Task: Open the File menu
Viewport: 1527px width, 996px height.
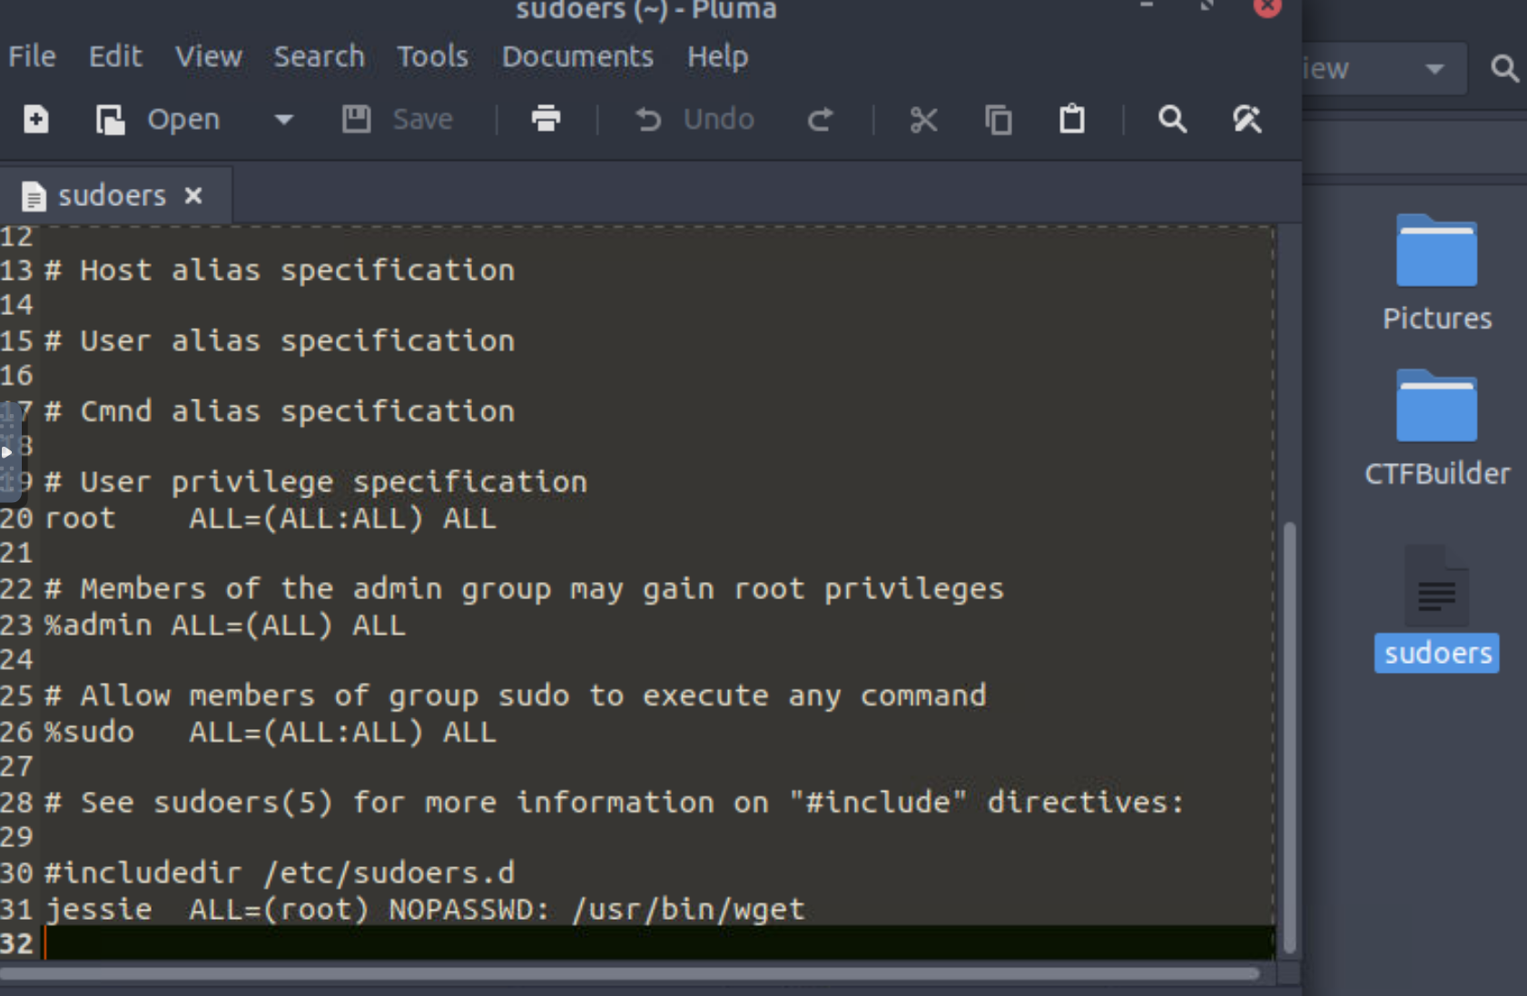Action: tap(33, 56)
